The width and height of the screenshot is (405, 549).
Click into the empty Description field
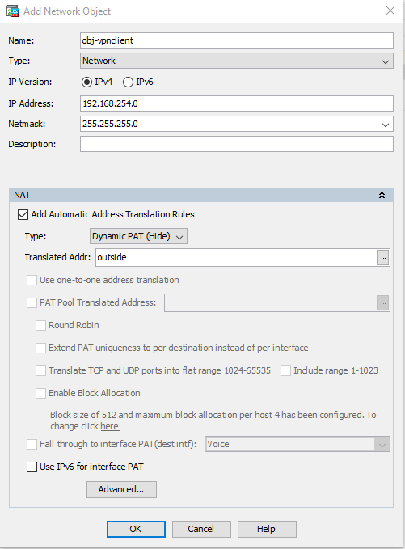[x=237, y=144]
